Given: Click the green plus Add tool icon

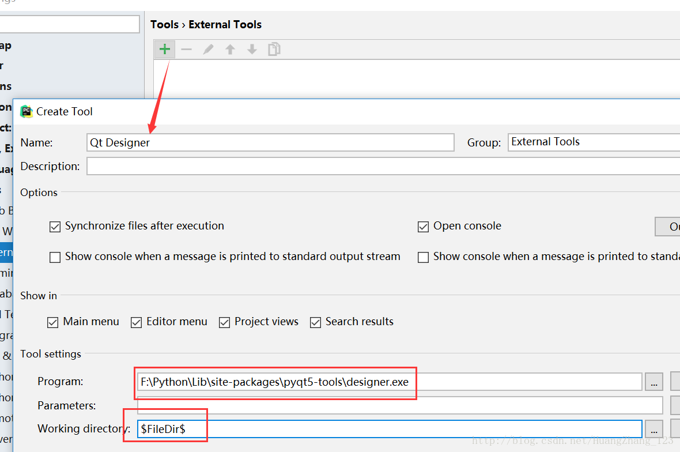Looking at the screenshot, I should click(165, 50).
